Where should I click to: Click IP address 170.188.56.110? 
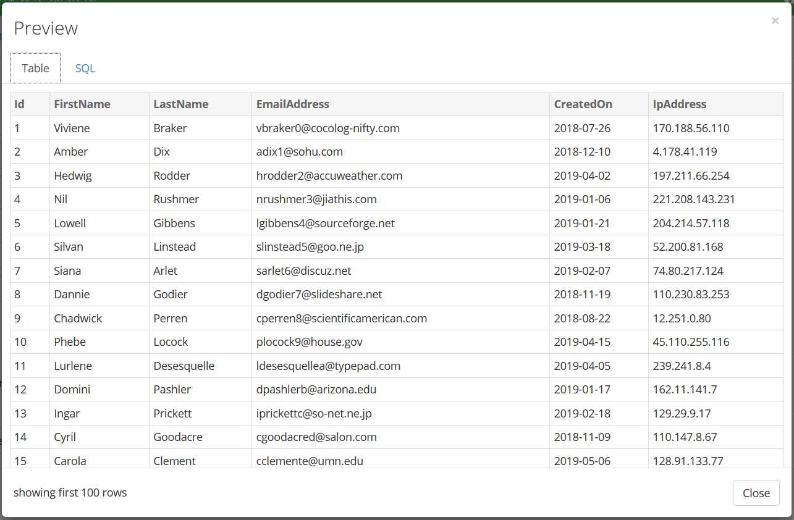coord(691,128)
